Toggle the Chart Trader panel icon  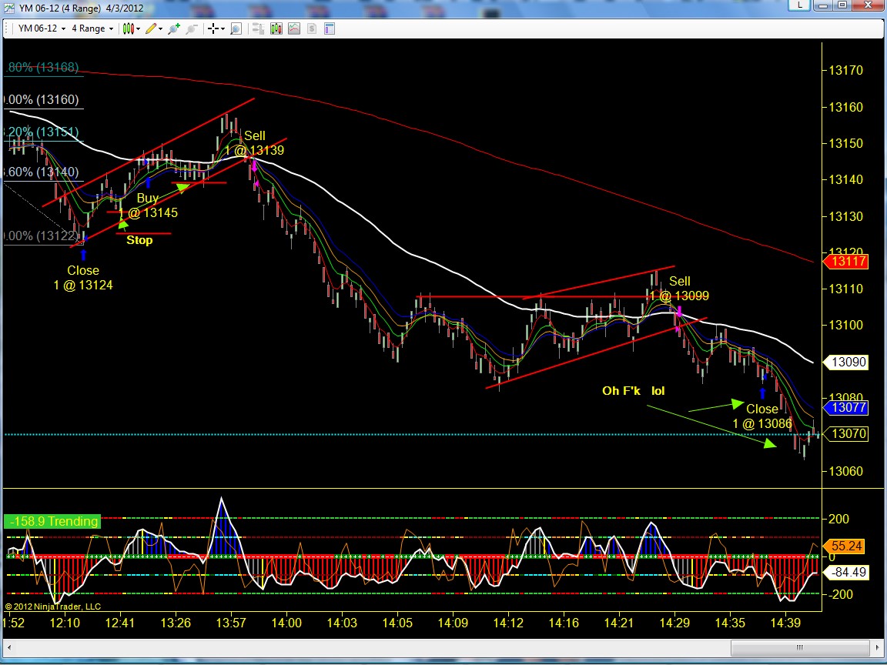[258, 28]
